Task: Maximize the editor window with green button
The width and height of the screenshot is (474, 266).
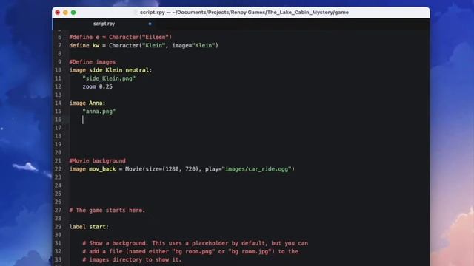Action: pyautogui.click(x=73, y=13)
